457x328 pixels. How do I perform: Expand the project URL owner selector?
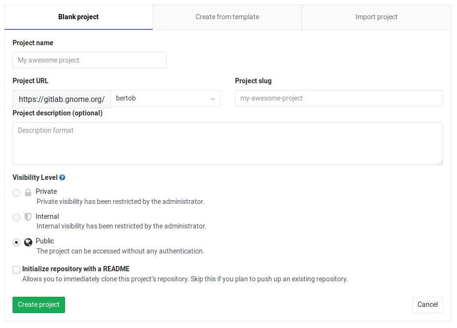[166, 98]
